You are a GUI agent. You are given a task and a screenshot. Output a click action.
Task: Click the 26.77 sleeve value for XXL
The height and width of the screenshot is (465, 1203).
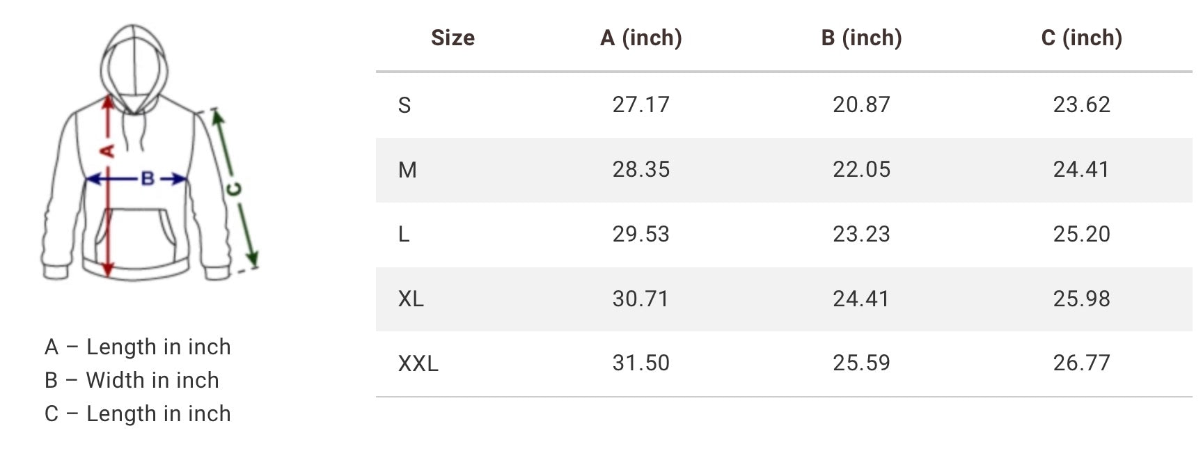(1082, 363)
